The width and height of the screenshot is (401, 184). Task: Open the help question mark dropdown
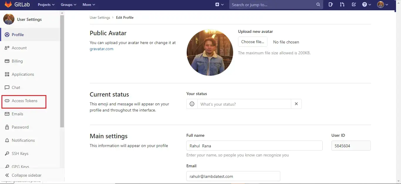367,5
